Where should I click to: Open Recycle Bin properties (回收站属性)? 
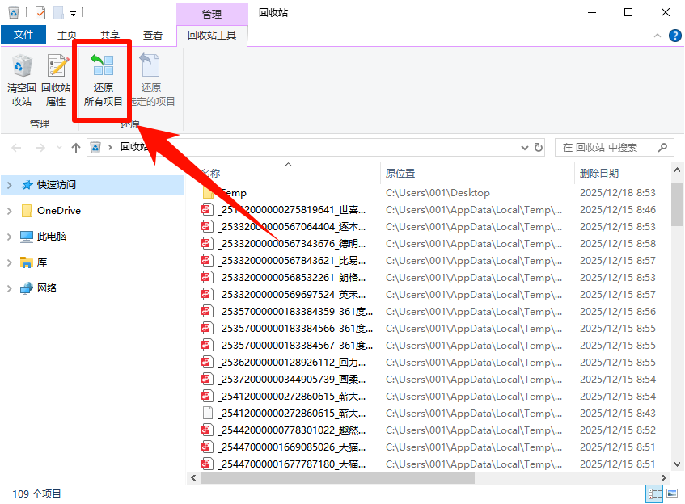click(56, 81)
